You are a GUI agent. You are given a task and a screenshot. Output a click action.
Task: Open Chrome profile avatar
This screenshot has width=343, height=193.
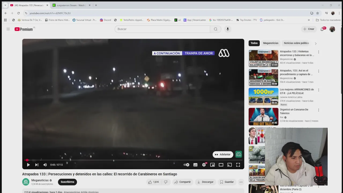coord(333,13)
